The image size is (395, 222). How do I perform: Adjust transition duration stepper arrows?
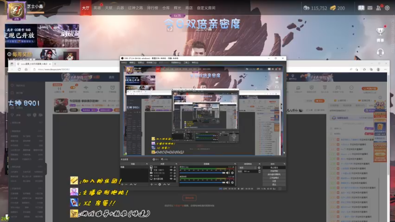click(260, 171)
